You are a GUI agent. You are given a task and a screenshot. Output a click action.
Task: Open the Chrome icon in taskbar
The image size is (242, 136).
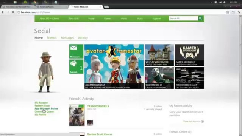pyautogui.click(x=35, y=2)
